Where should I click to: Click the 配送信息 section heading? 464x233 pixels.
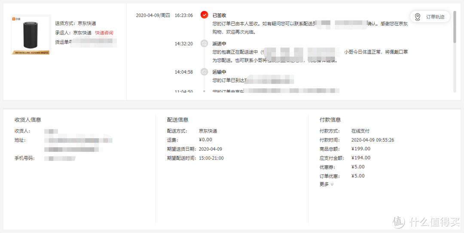(177, 120)
